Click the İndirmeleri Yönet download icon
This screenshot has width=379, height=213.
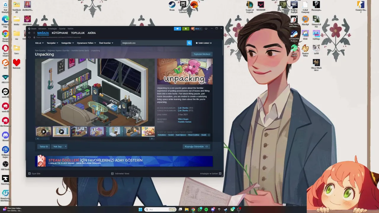click(112, 174)
